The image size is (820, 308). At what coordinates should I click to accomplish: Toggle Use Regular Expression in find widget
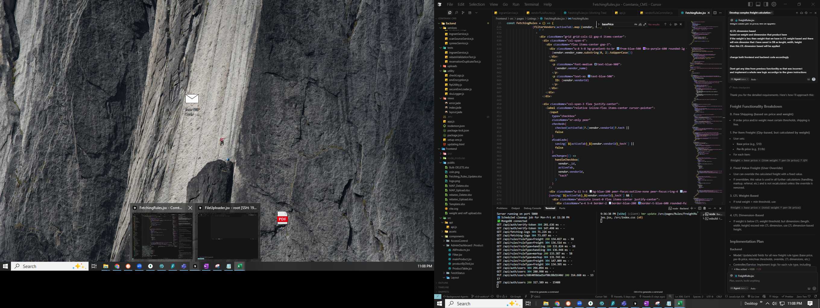click(645, 24)
